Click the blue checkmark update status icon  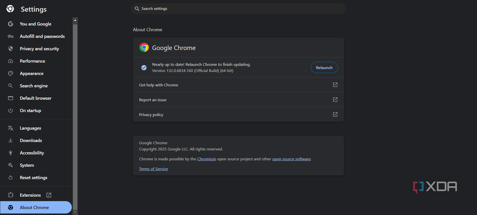pos(144,67)
